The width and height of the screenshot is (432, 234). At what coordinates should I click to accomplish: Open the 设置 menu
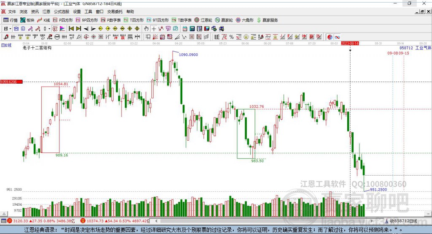[77, 11]
